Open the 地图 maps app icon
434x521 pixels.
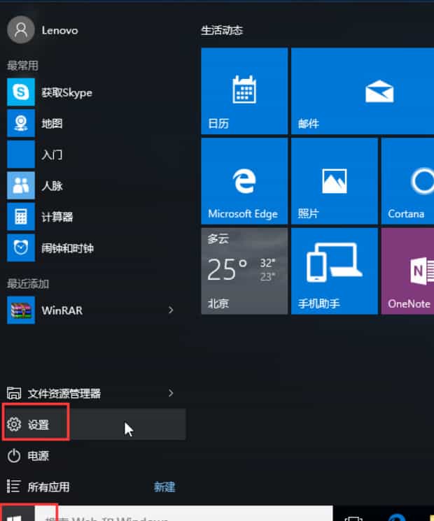(x=20, y=124)
